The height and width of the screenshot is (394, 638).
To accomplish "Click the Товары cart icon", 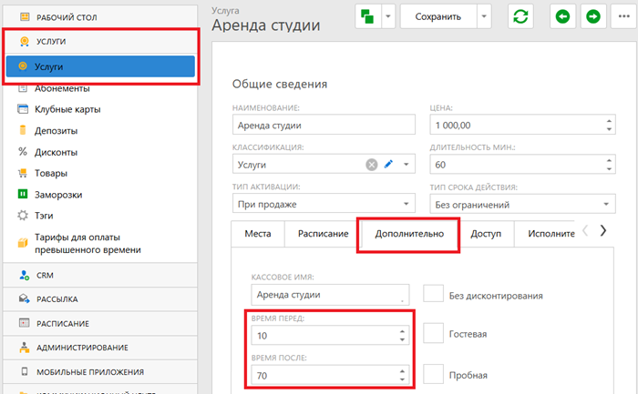I will 23,173.
